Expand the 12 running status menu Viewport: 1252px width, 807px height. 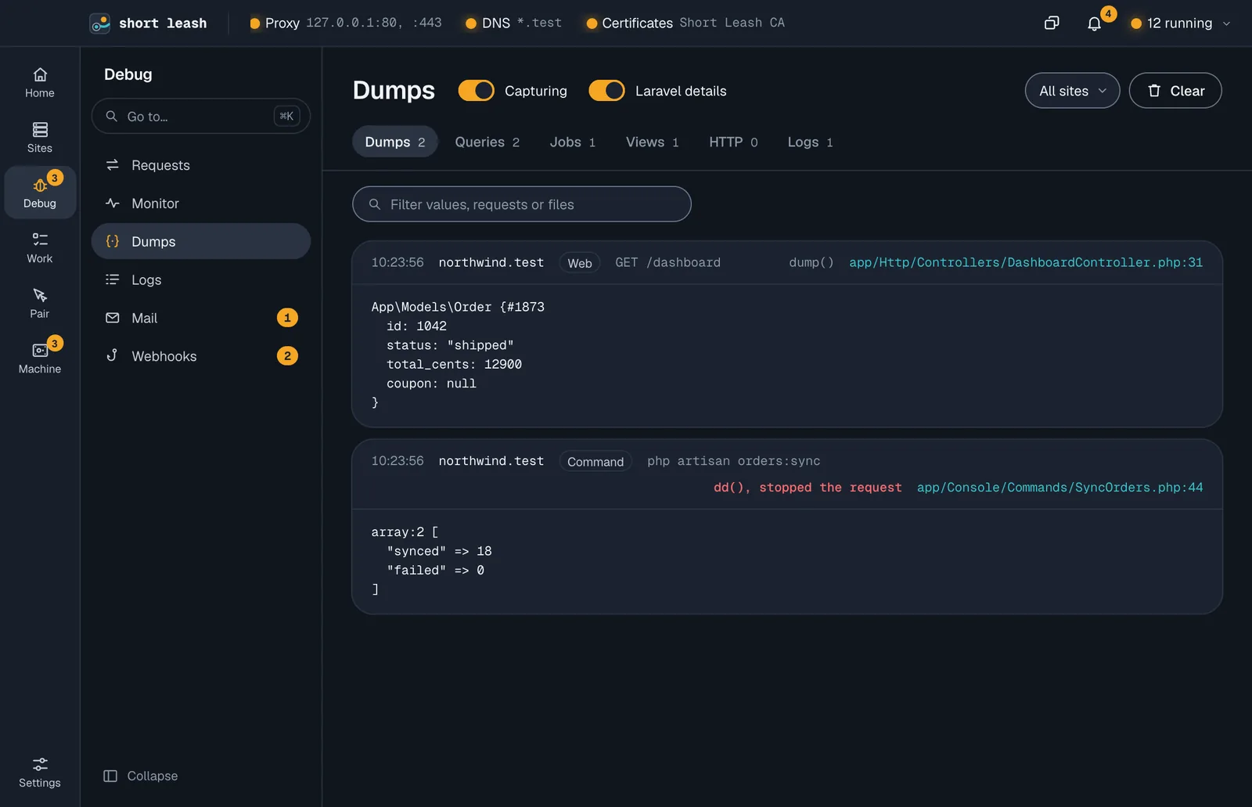[x=1182, y=23]
